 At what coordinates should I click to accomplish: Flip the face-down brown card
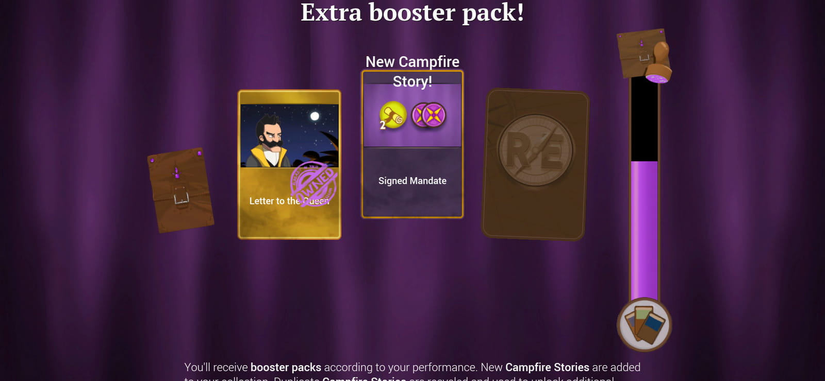(535, 164)
